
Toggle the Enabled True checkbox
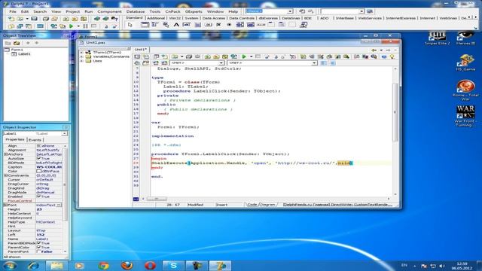(x=38, y=196)
